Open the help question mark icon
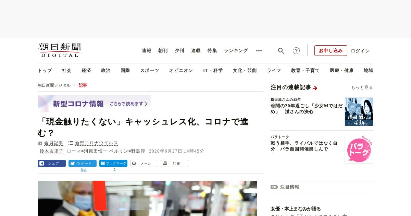 point(296,51)
